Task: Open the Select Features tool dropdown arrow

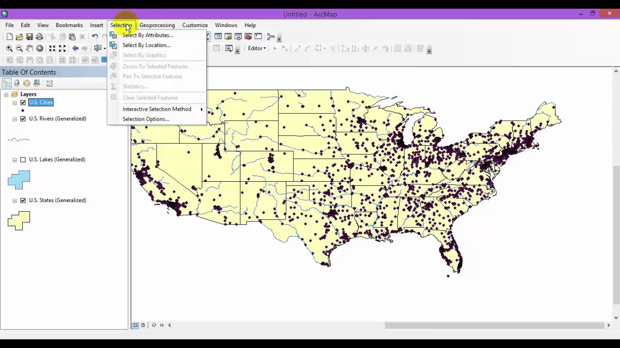Action: pyautogui.click(x=105, y=48)
